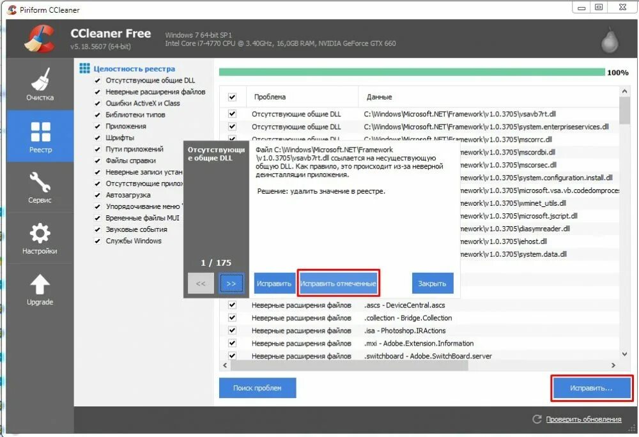Go to next issue with >> button
Viewport: 639px width, 437px height.
[x=231, y=284]
